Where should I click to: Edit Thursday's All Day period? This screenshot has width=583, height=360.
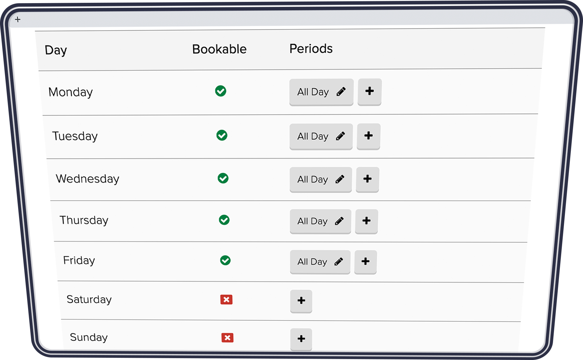(x=339, y=221)
